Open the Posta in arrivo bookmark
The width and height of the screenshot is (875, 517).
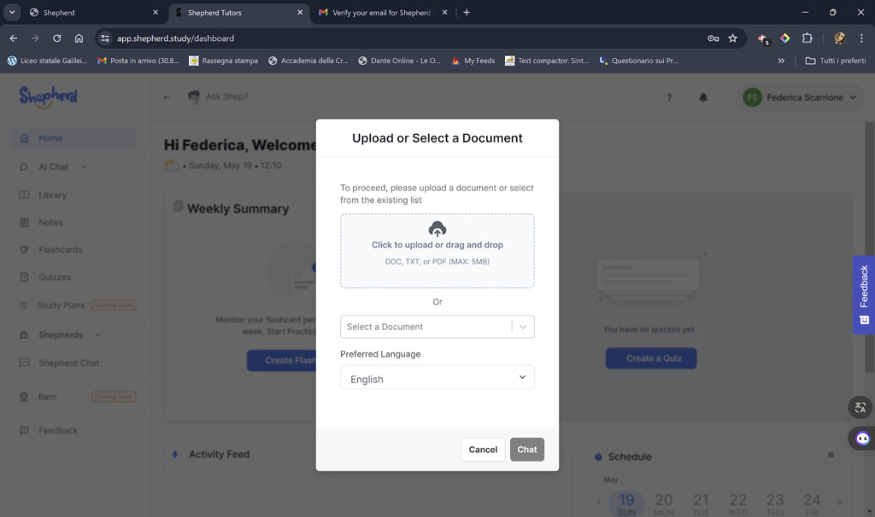[138, 61]
